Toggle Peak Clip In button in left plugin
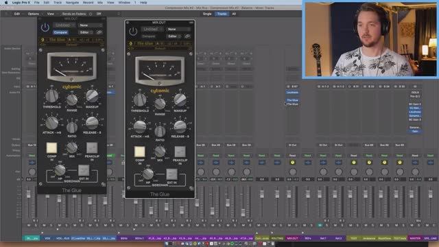This screenshot has height=247, width=439. tap(92, 148)
